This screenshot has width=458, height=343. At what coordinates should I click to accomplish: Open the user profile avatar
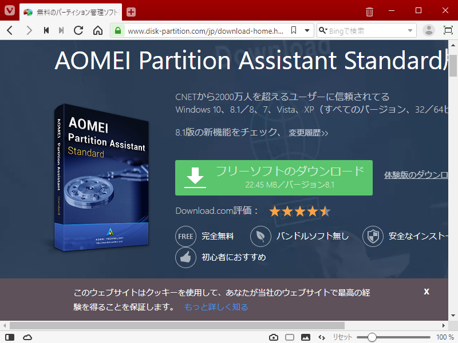click(429, 30)
